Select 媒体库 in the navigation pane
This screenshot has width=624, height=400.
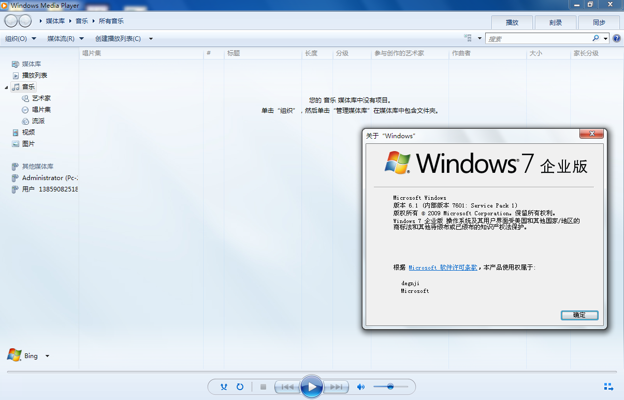coord(31,64)
